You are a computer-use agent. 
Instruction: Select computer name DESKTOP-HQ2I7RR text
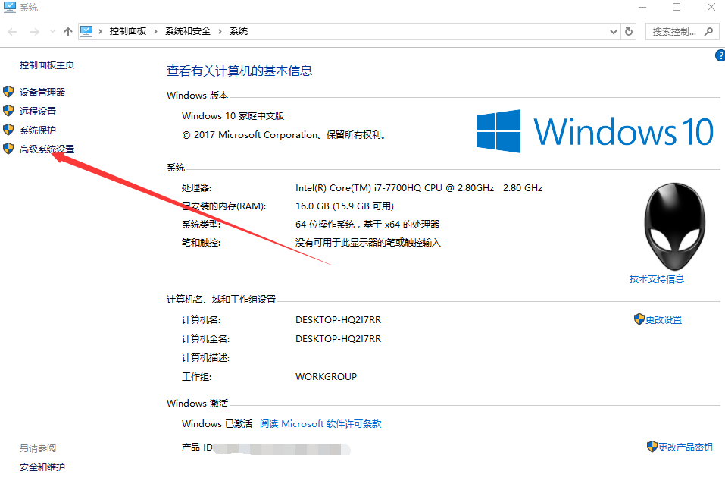click(339, 320)
